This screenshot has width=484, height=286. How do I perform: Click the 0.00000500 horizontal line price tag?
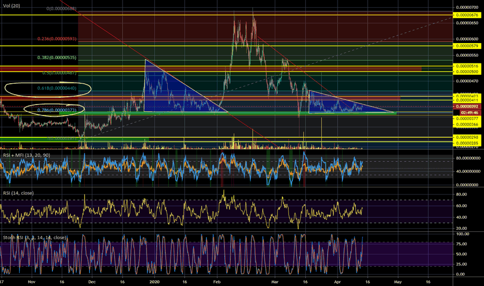click(x=467, y=71)
